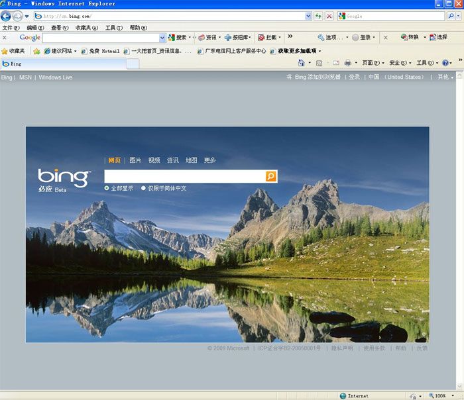464x400 pixels.
Task: Expand more toolbar buttons chevron after 拦截
Action: [290, 36]
